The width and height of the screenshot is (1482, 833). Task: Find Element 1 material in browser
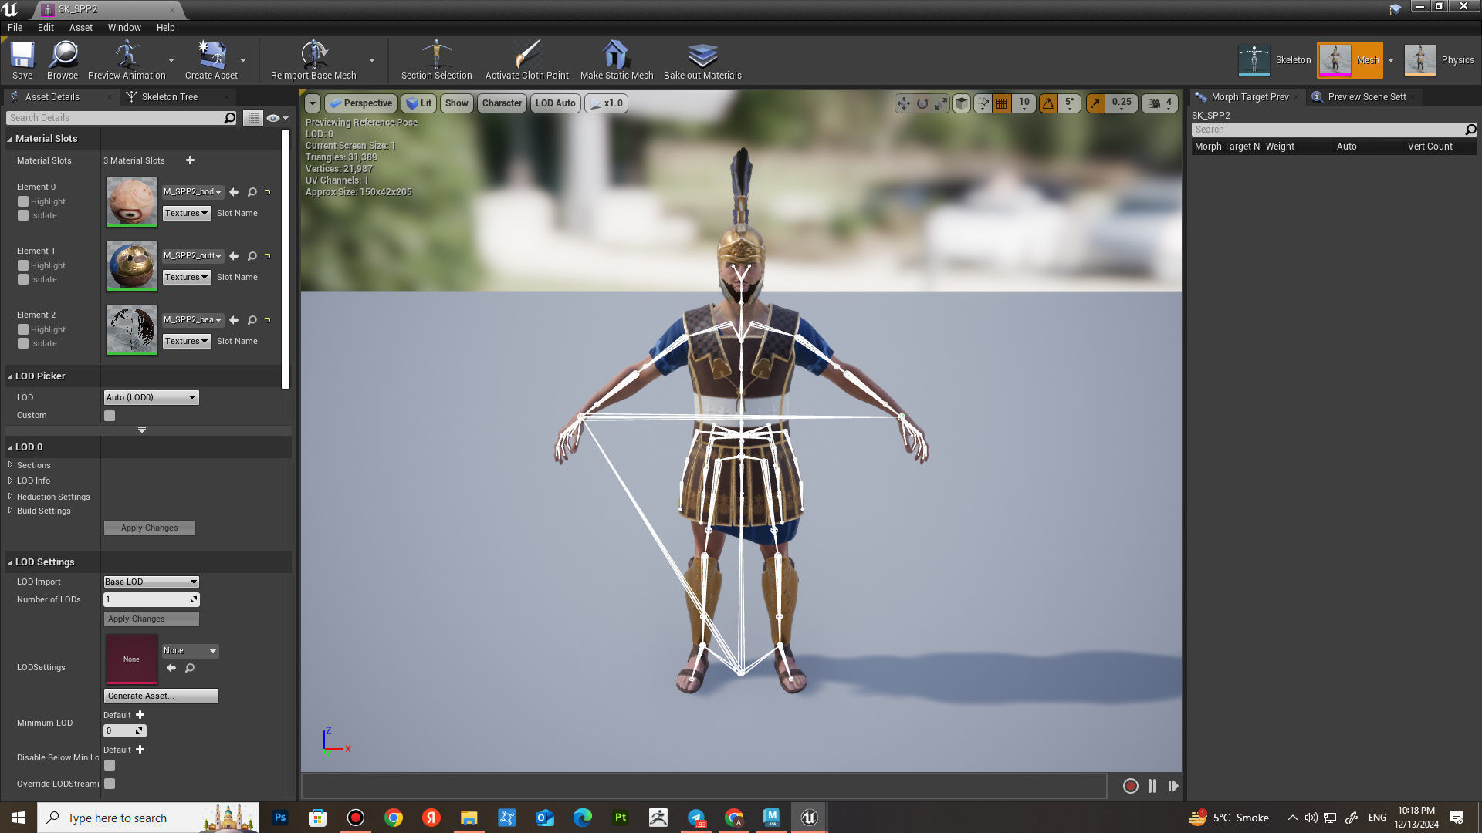[252, 256]
